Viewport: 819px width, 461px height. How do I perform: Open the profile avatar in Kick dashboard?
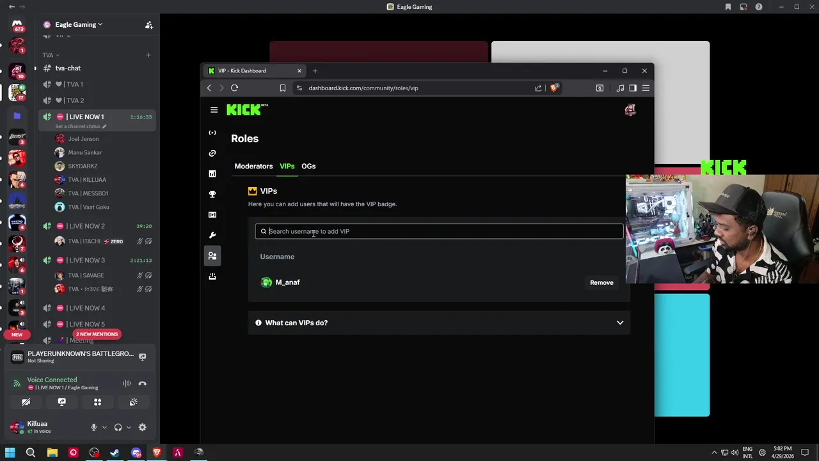(x=630, y=109)
